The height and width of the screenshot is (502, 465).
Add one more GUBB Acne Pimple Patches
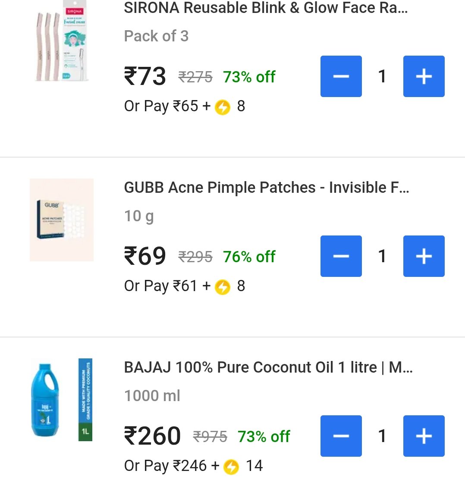pyautogui.click(x=424, y=256)
